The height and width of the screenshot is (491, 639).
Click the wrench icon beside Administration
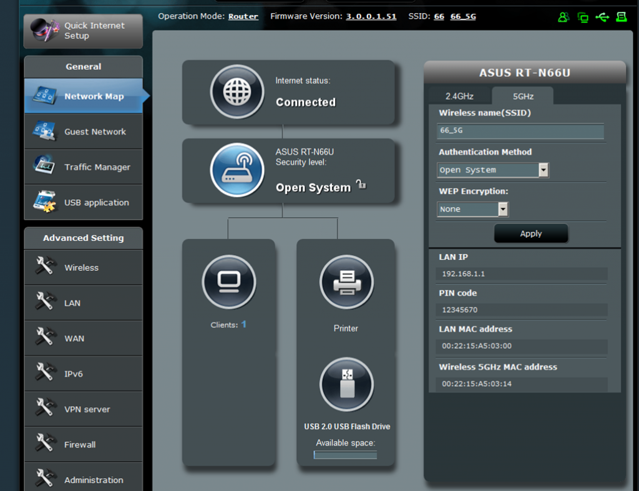pyautogui.click(x=44, y=478)
